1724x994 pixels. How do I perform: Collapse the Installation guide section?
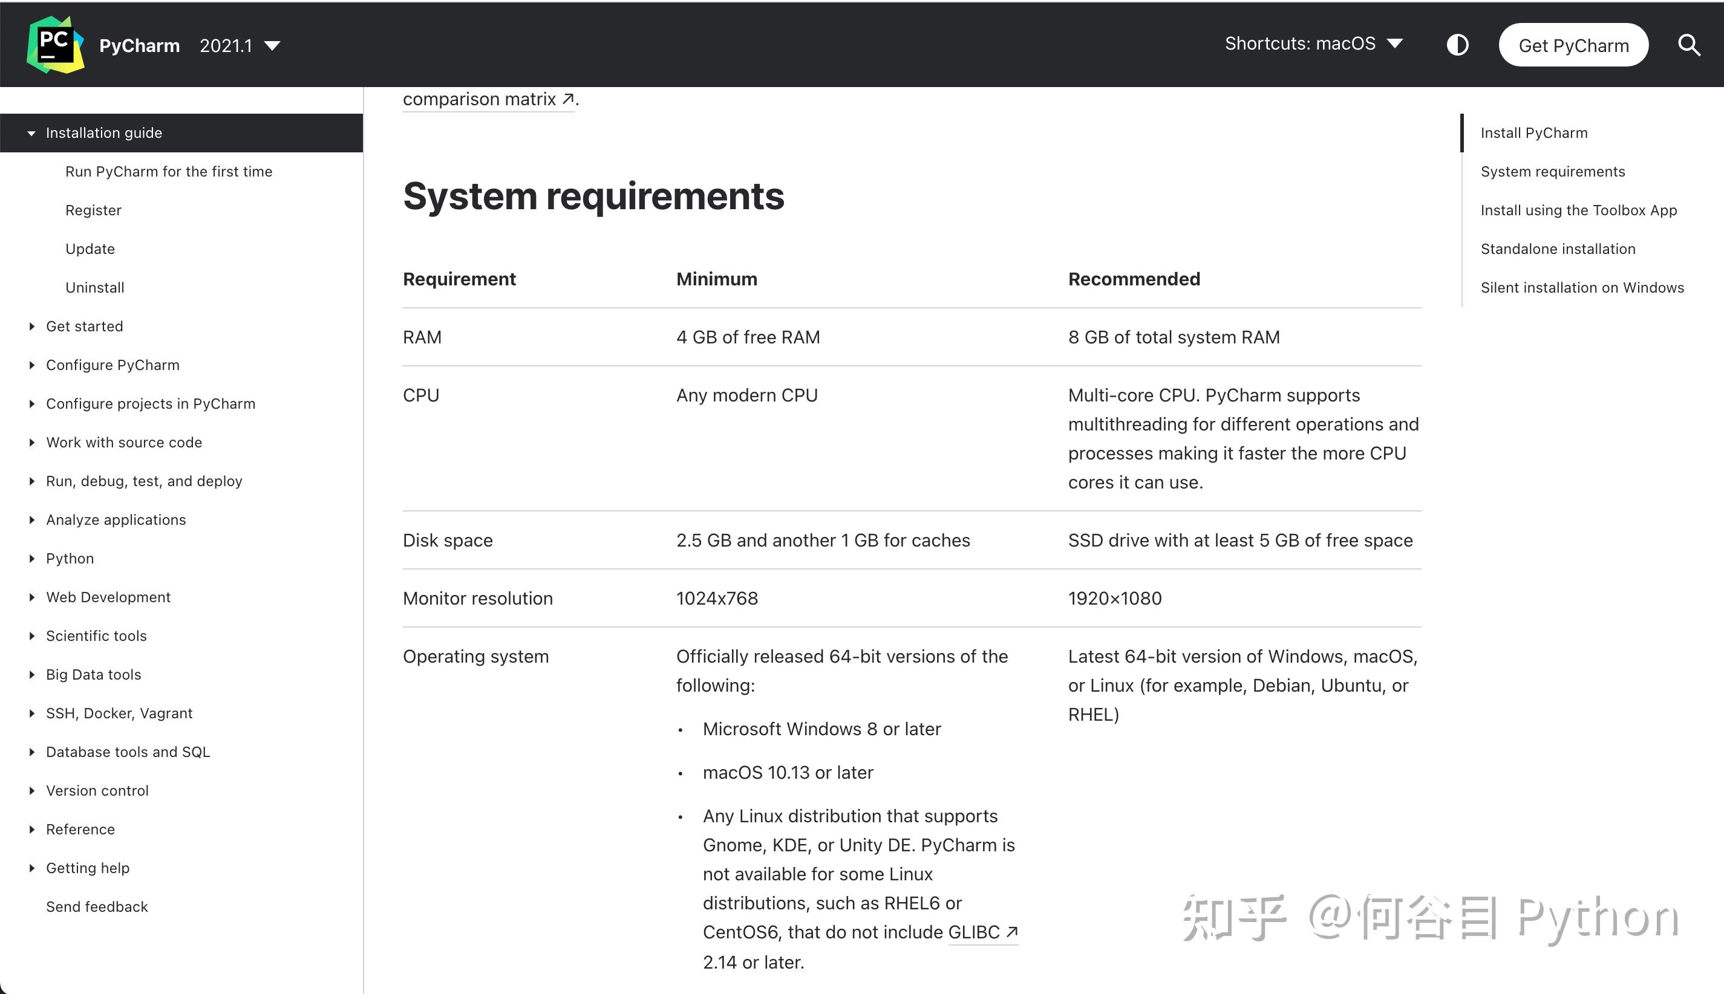(31, 133)
